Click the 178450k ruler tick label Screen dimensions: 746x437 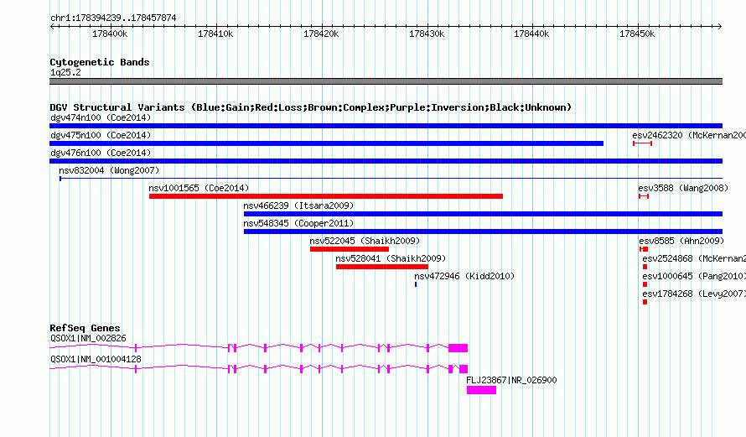637,34
